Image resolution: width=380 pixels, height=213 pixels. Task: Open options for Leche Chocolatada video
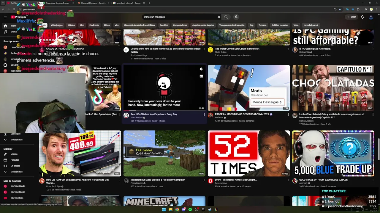tap(373, 114)
